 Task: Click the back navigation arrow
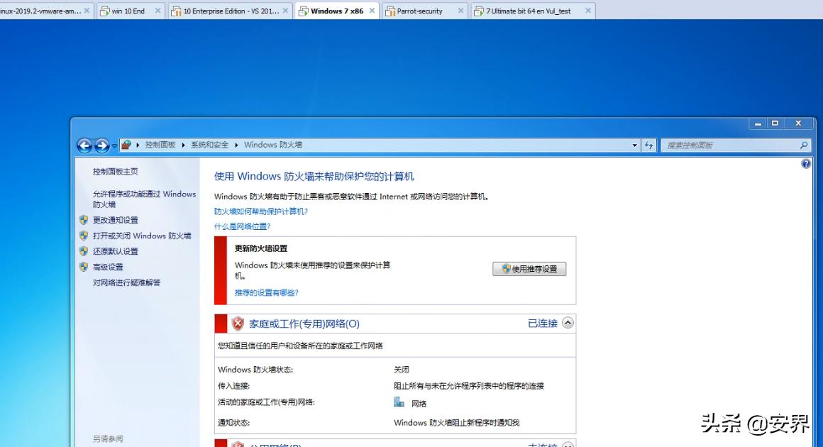click(x=84, y=145)
